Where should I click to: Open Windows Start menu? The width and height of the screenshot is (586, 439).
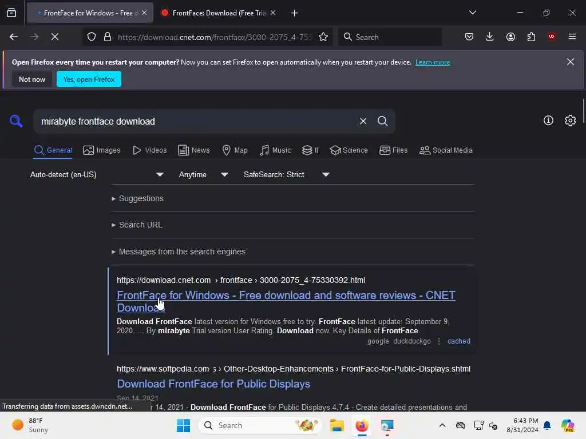click(x=183, y=425)
